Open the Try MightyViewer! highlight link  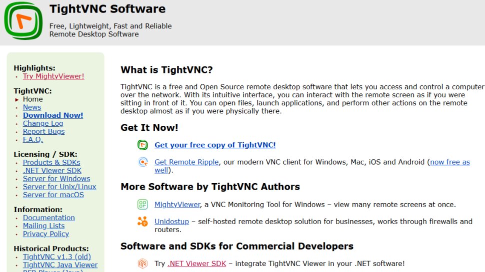point(53,76)
